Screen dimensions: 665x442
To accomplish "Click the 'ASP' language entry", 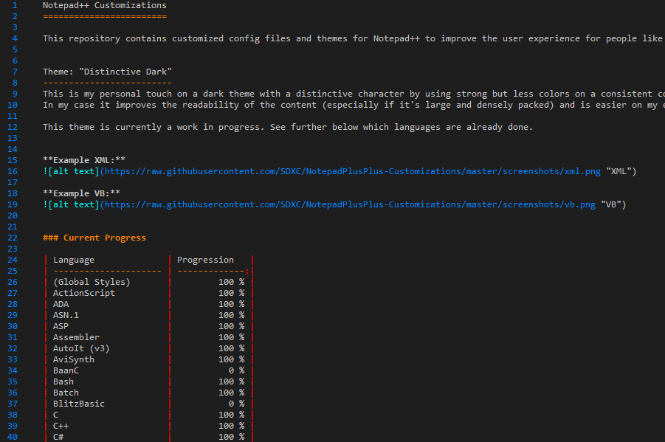I will [61, 326].
